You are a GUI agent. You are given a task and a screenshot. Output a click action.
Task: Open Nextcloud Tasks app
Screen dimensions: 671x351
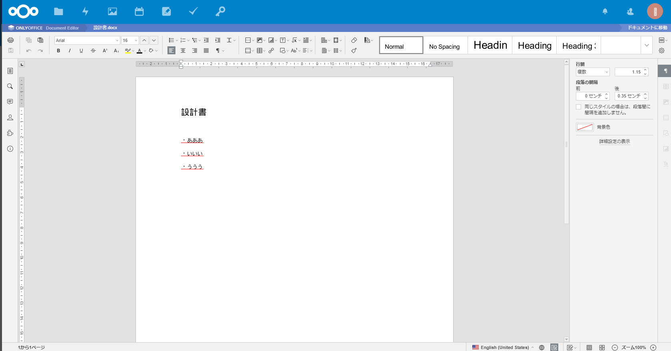(193, 12)
